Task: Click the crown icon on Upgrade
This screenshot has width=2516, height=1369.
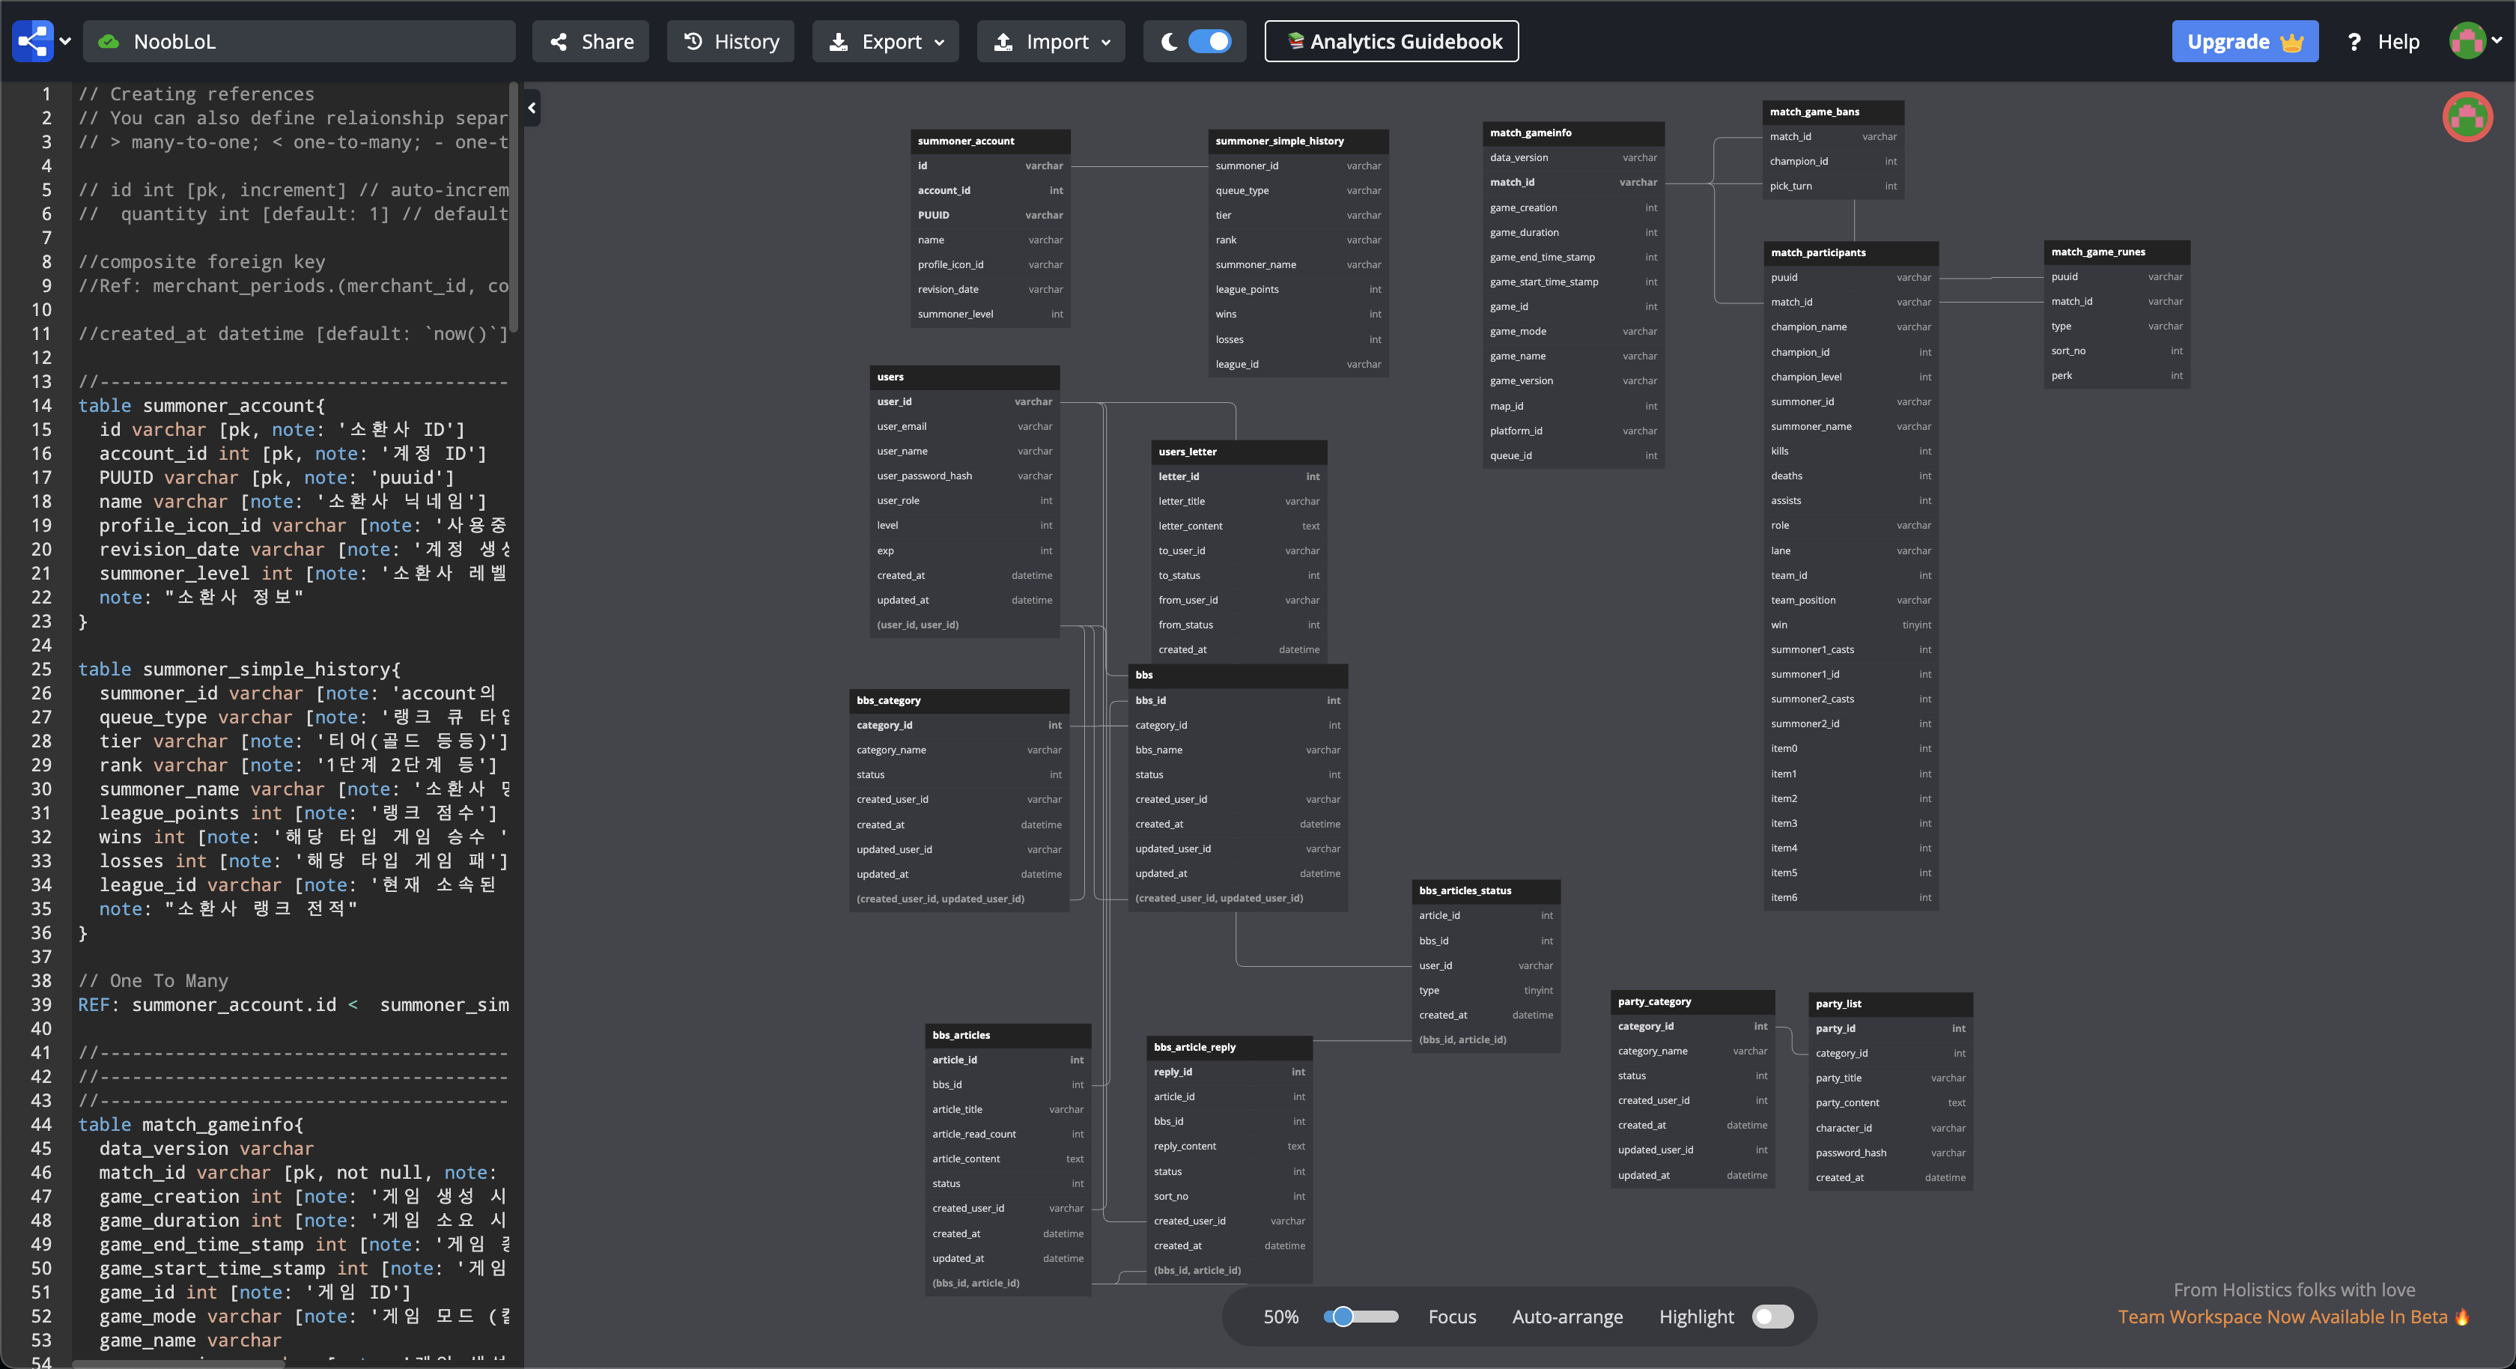Action: (2291, 42)
